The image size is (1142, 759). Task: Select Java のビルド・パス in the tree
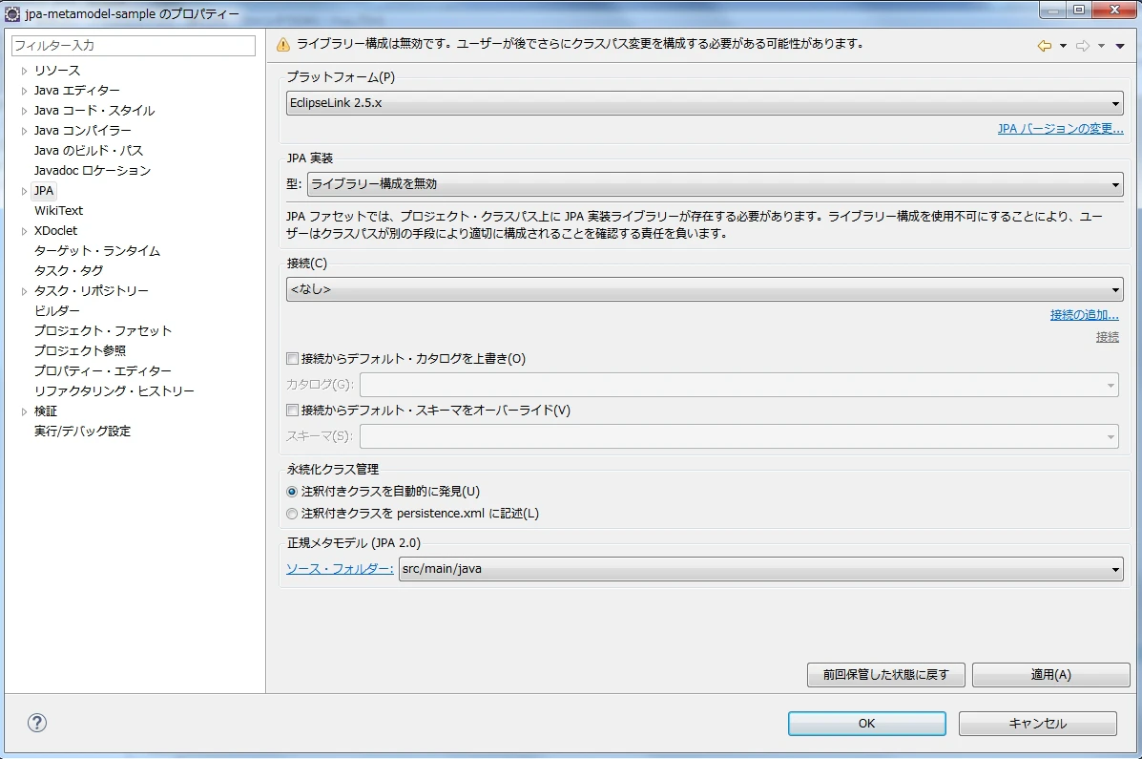point(89,151)
